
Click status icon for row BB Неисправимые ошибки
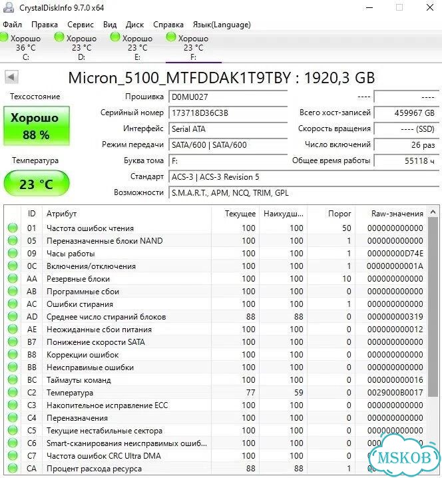pyautogui.click(x=13, y=367)
